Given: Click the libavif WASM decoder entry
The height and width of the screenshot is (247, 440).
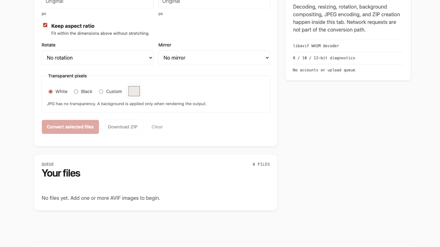Looking at the screenshot, I should [316, 46].
